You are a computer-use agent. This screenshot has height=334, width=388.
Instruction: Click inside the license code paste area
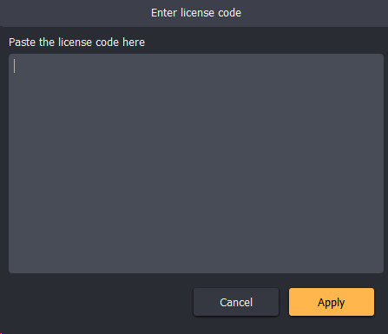(x=196, y=163)
